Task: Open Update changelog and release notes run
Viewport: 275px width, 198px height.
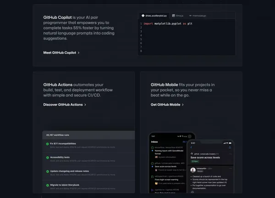Action: (x=88, y=173)
